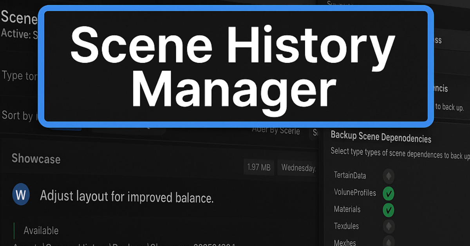The width and height of the screenshot is (470, 246).
Task: Select the highlighted blue sort button
Action: point(65,129)
